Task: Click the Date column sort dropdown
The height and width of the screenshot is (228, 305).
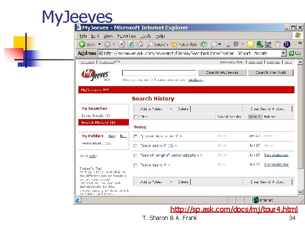Action: (x=255, y=117)
